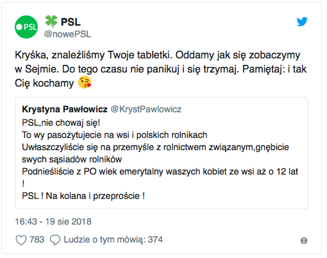Open the @nowePSL handle
The image size is (327, 258).
(x=67, y=34)
